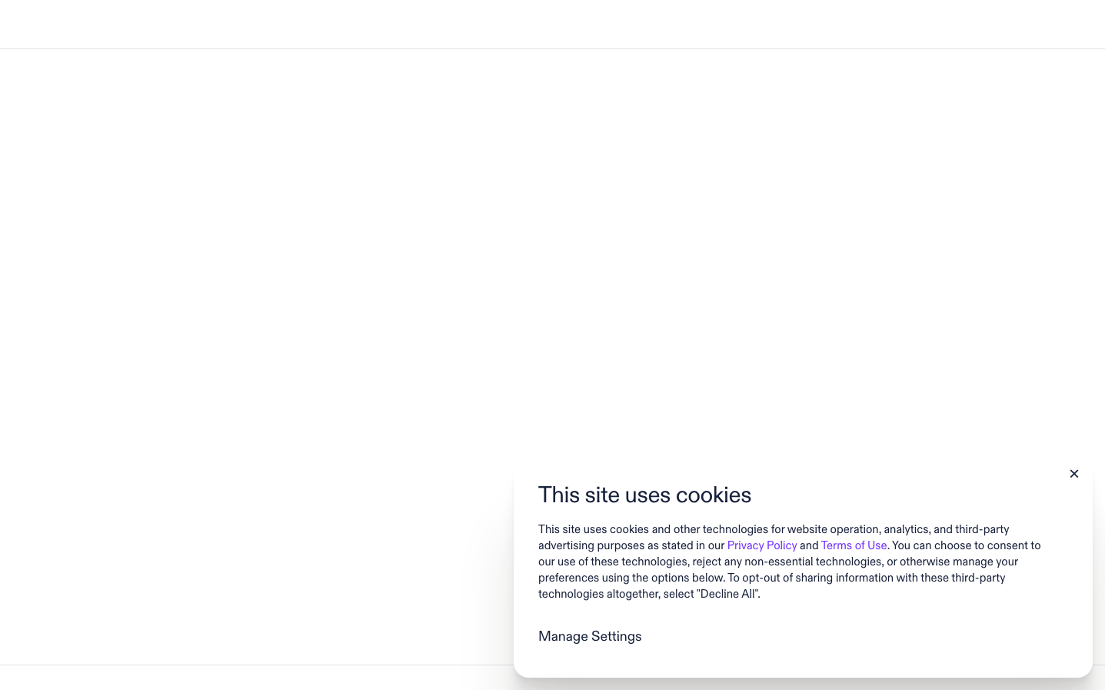
Task: Click the Manage Settings button
Action: tap(590, 636)
